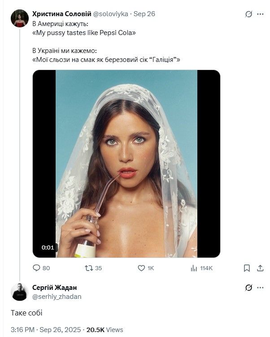This screenshot has width=270, height=337.
Task: Click the 3:16 PM · Sep 26, 2025 timestamp
Action: 44,330
